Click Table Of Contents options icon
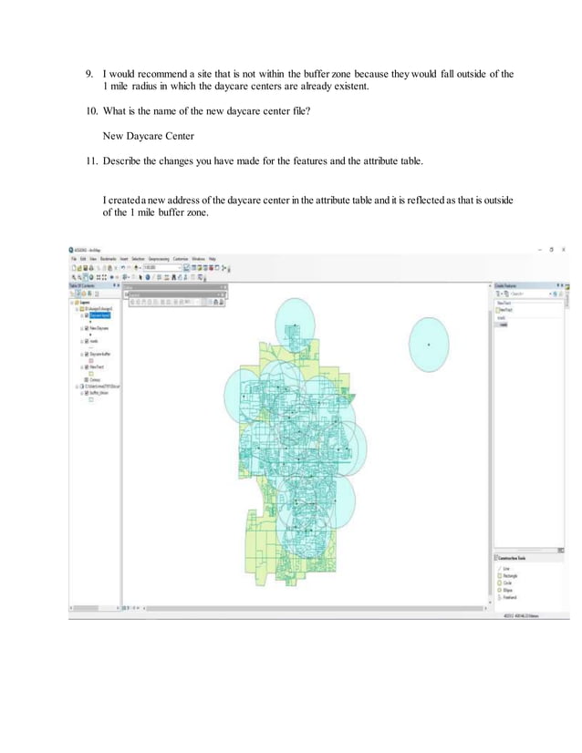This screenshot has width=582, height=753. click(97, 294)
